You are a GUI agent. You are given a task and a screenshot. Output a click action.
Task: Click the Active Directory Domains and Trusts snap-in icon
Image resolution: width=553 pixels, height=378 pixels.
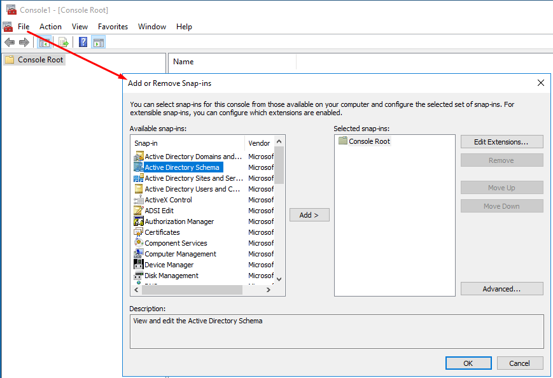point(139,156)
